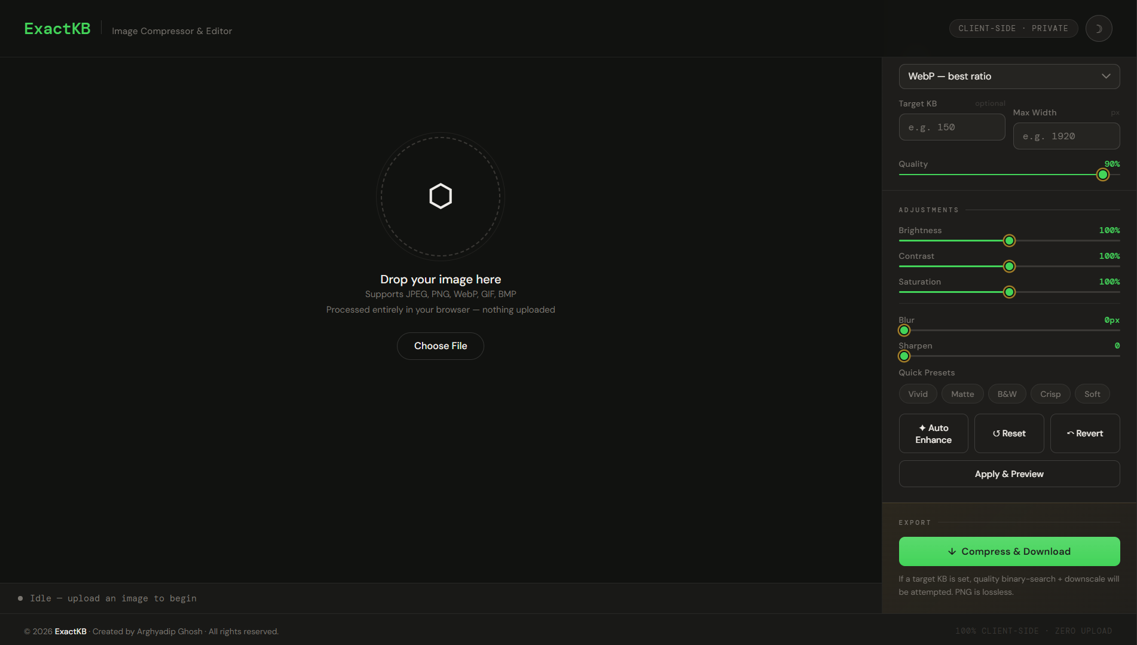Click the Brightness slider handle
This screenshot has width=1137, height=645.
[x=1008, y=241]
